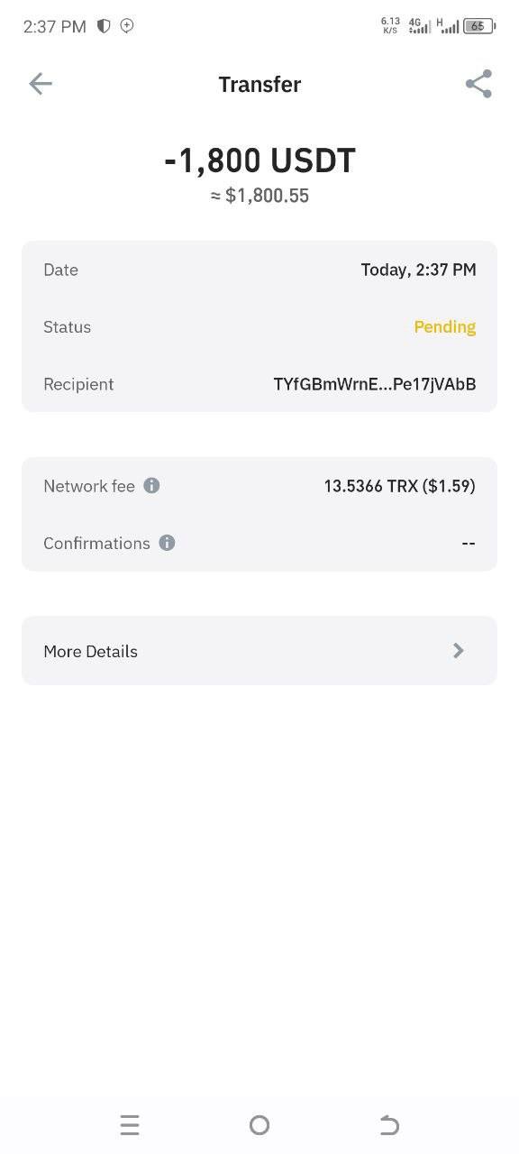Tap the -1,800 USDT amount heading
This screenshot has width=519, height=1154.
(x=259, y=160)
